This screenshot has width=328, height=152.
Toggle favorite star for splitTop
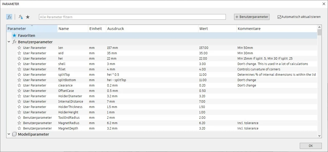point(19,75)
